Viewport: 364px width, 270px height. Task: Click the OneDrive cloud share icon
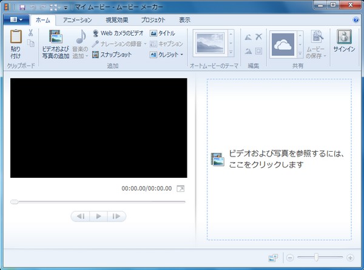(283, 44)
